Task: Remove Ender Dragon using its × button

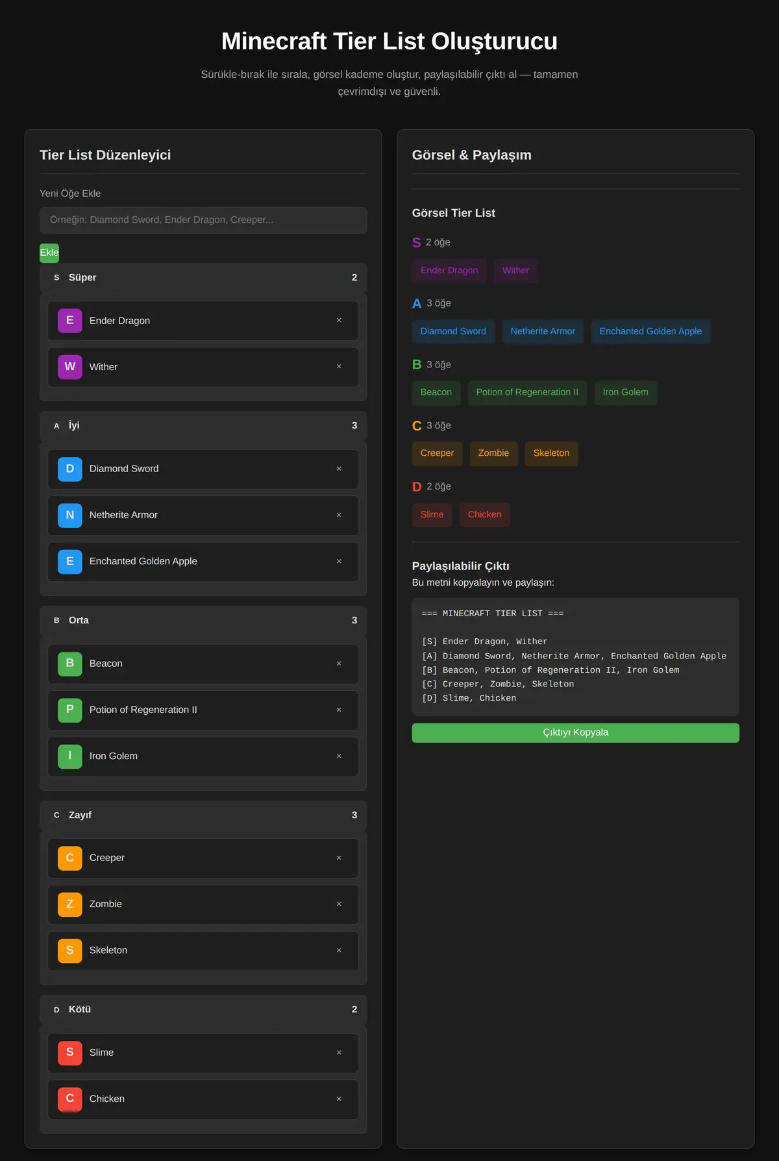Action: [x=339, y=320]
